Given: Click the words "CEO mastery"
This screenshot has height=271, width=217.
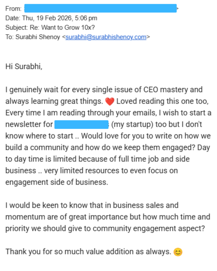Looking at the screenshot, I should pos(166,89).
